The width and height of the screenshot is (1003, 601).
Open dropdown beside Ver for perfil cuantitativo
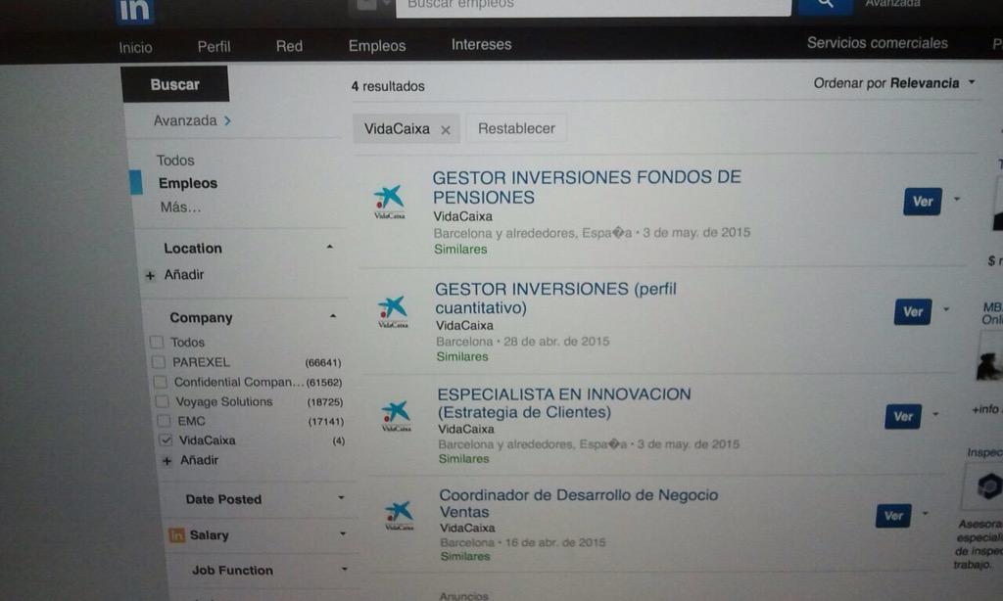[x=946, y=309]
